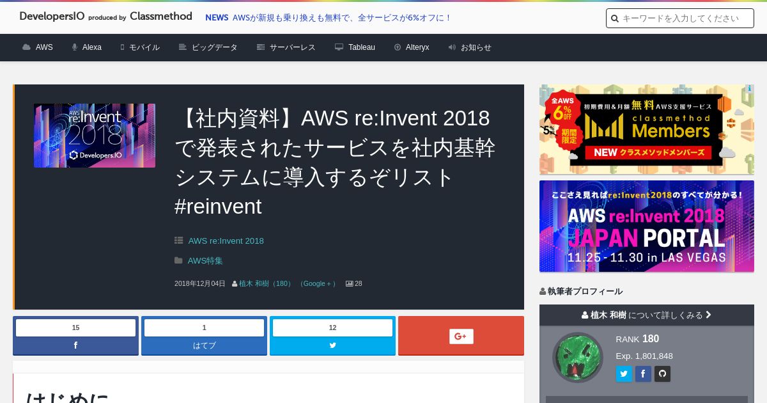Viewport: 767px width, 403px height.
Task: Click the view count 28 indicator
Action: (354, 283)
